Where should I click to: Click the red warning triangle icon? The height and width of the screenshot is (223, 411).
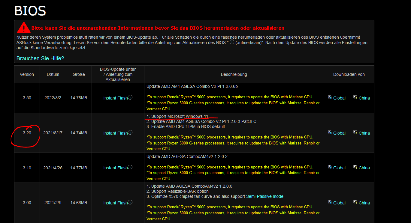pos(23,28)
